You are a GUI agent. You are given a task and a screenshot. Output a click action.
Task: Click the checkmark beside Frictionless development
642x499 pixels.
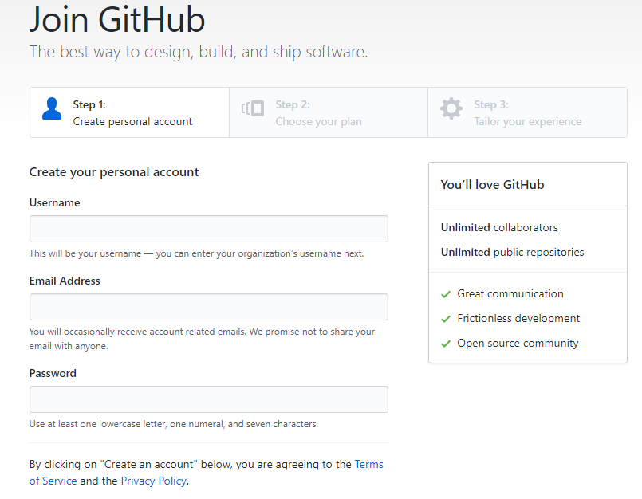pyautogui.click(x=446, y=319)
